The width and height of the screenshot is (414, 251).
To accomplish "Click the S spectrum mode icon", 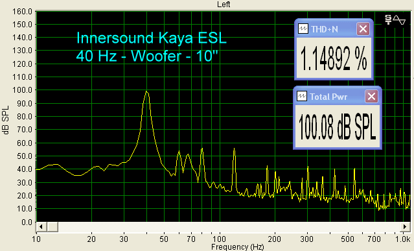I will click(388, 20).
